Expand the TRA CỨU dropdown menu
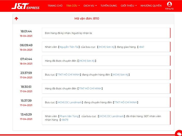The height and width of the screenshot is (136, 182). click(73, 5)
